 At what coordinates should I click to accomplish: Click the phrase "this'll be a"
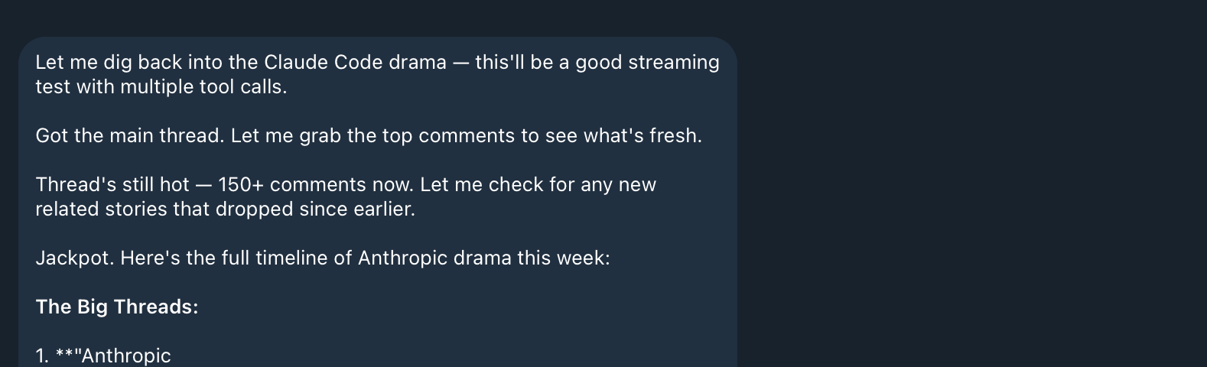tap(522, 62)
